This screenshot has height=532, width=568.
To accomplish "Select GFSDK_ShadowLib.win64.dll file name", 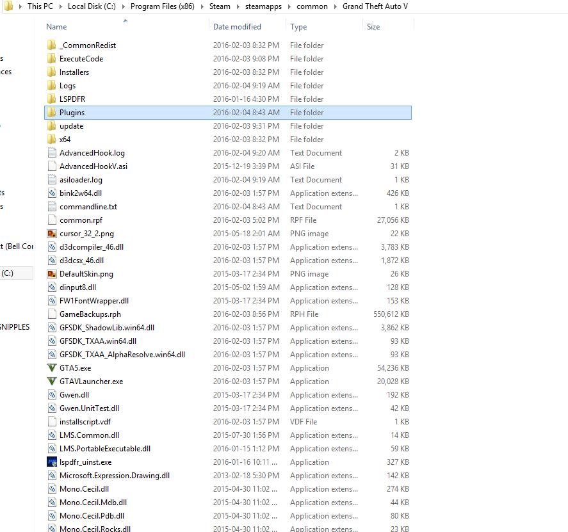I will 107,328.
